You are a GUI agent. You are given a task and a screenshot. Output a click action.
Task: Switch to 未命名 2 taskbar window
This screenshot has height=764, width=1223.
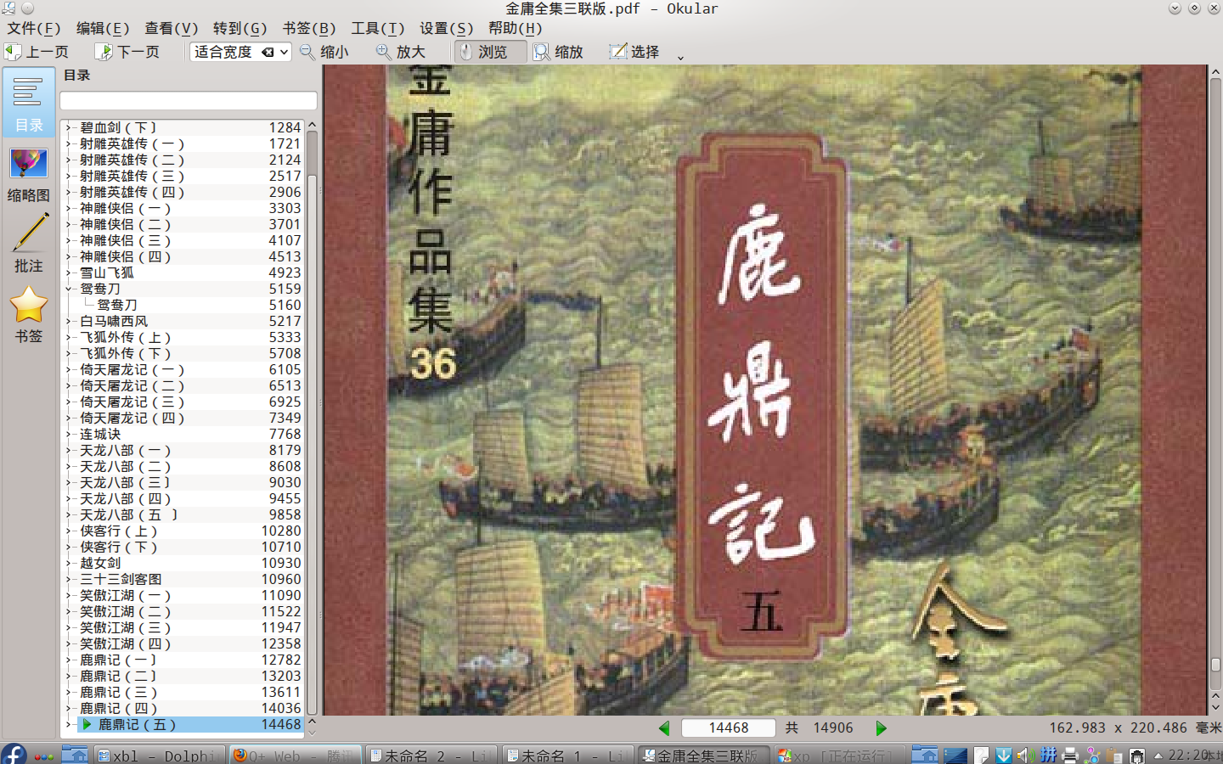click(x=431, y=755)
